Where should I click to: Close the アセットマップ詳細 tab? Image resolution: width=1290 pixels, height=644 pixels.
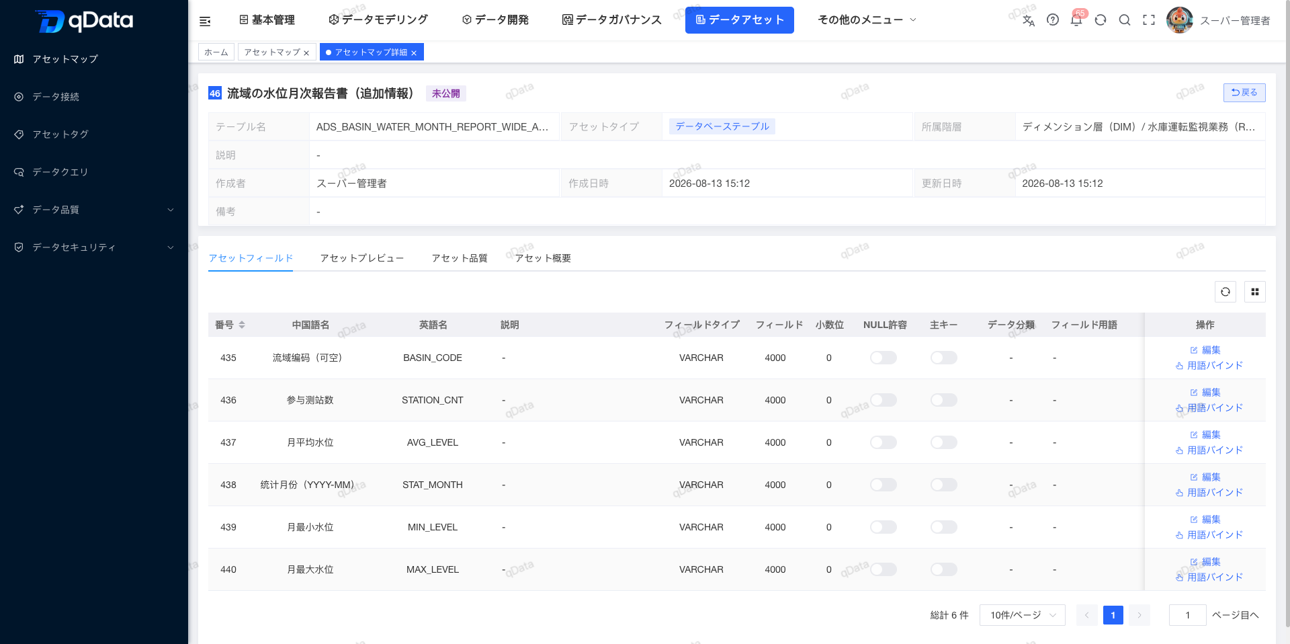(414, 52)
